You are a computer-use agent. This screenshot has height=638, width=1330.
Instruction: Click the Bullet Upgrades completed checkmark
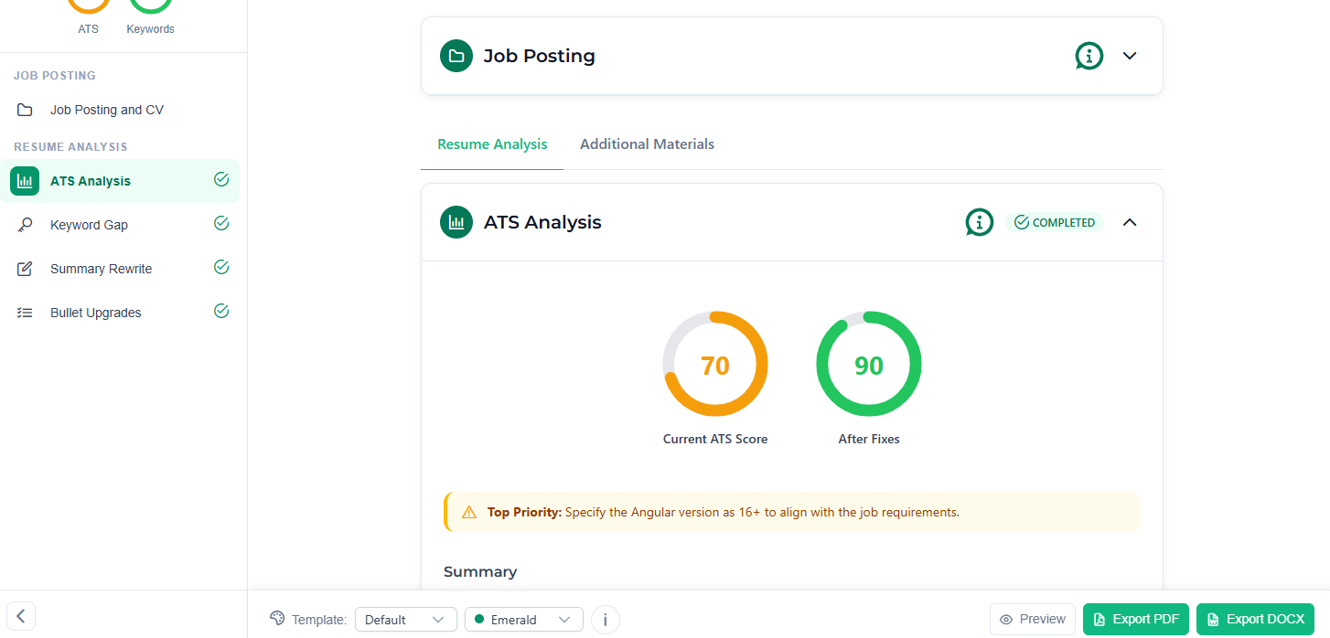coord(220,311)
